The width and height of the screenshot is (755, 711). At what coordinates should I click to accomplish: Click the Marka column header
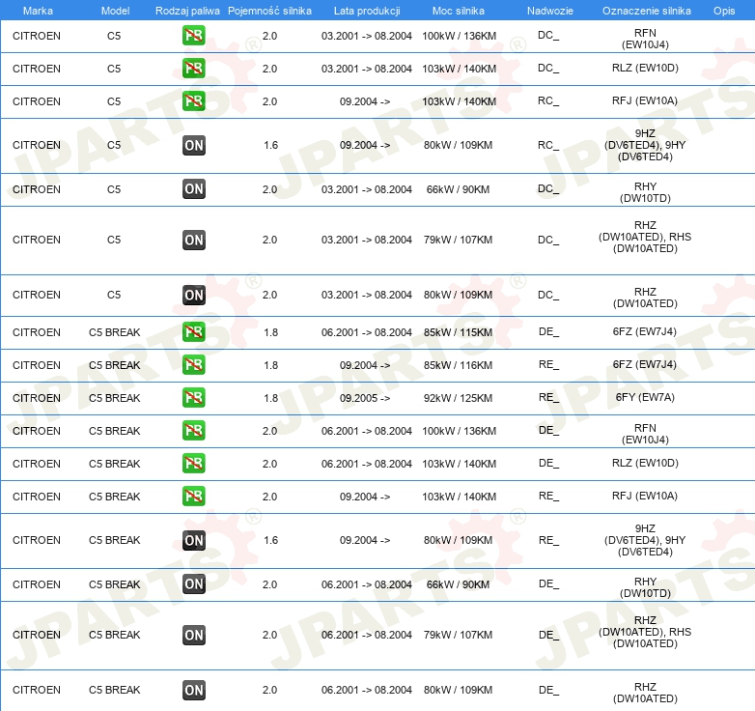[38, 11]
